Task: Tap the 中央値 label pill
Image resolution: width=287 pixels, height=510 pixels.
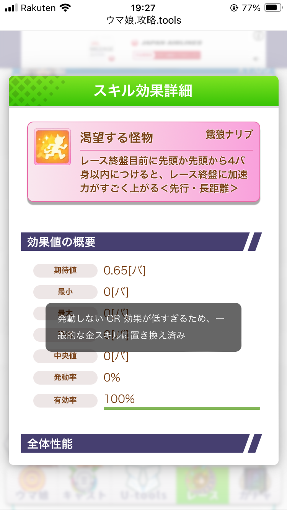Action: pyautogui.click(x=65, y=356)
